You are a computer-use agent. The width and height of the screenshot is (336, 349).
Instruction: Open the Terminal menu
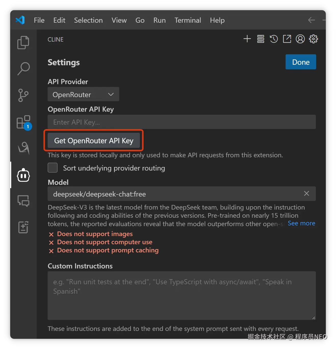coord(188,20)
